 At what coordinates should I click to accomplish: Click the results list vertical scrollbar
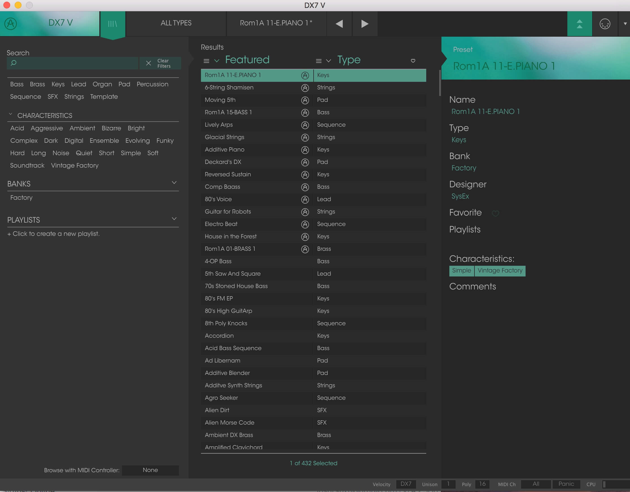pos(439,83)
